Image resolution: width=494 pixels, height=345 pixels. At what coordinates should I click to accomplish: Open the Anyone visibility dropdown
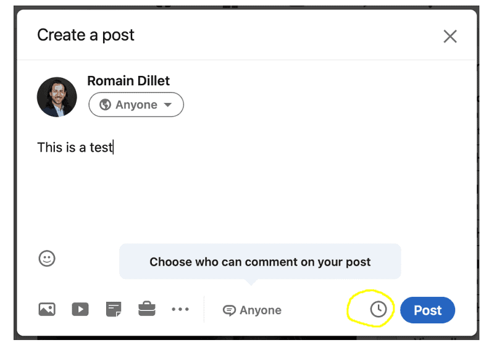pyautogui.click(x=136, y=104)
